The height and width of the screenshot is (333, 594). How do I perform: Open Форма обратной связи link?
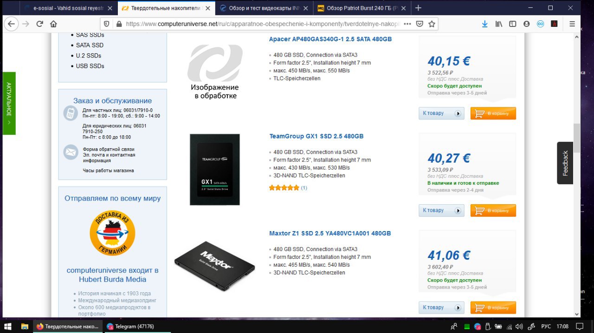[x=109, y=150]
